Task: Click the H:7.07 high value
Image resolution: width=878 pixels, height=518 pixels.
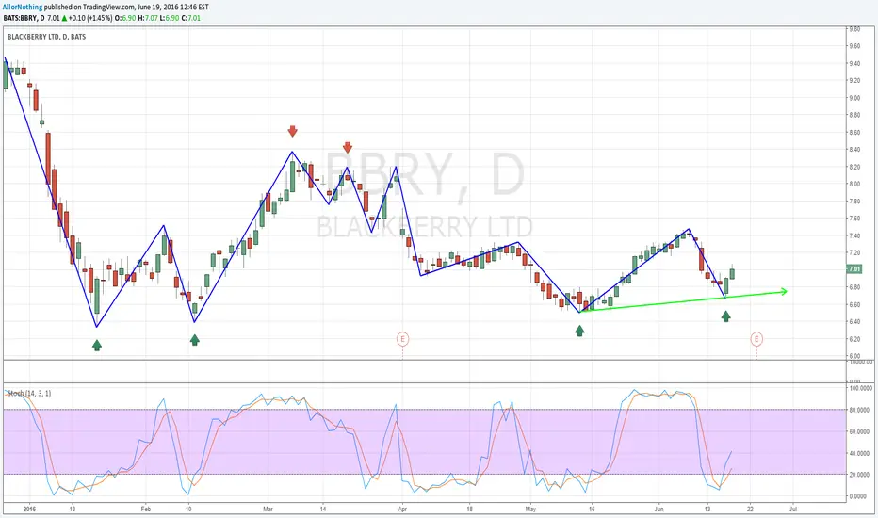Action: point(148,18)
